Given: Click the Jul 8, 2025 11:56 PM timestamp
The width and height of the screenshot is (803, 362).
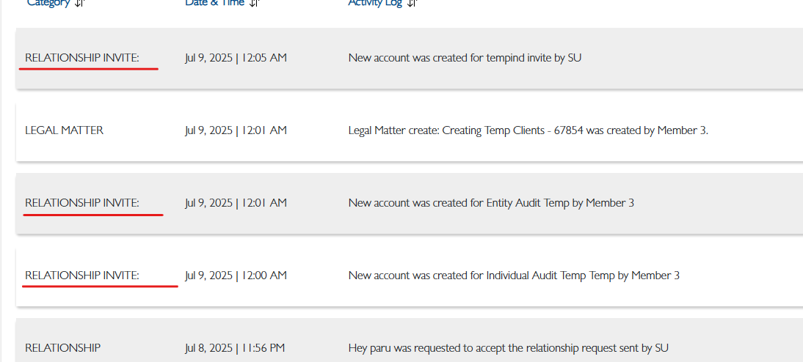Looking at the screenshot, I should coord(235,348).
